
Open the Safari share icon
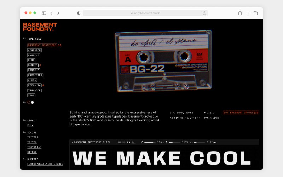tap(240, 13)
